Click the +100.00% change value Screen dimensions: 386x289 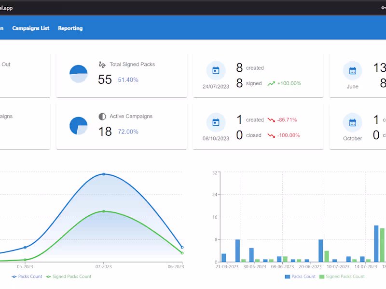tap(289, 83)
